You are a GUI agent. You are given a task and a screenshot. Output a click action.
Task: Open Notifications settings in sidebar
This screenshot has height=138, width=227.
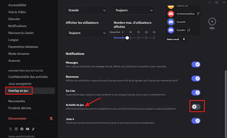point(18,26)
